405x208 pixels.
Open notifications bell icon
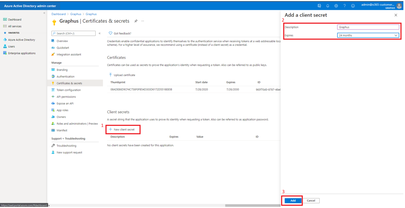328,6
